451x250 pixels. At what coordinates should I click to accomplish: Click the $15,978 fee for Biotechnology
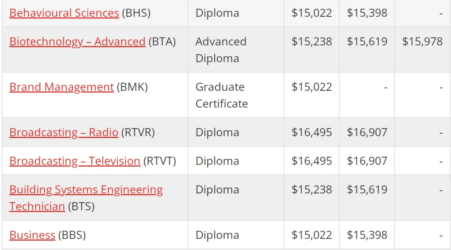[x=422, y=42]
